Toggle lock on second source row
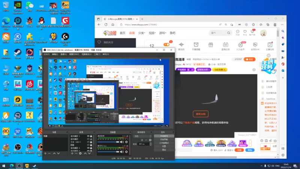The image size is (300, 169). pos(91,139)
